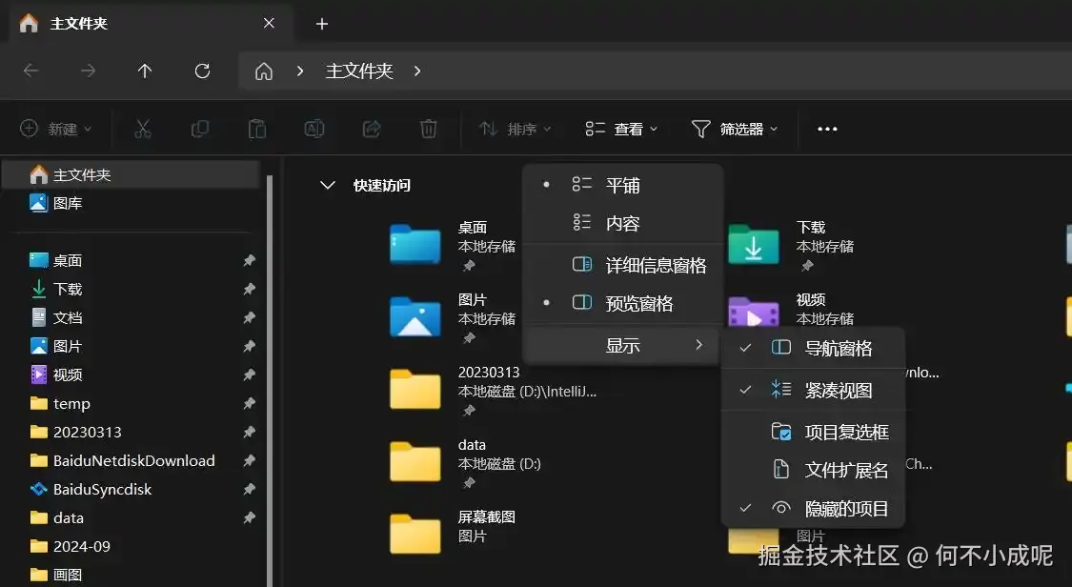Go back with the left arrow
The image size is (1072, 587).
coord(30,71)
